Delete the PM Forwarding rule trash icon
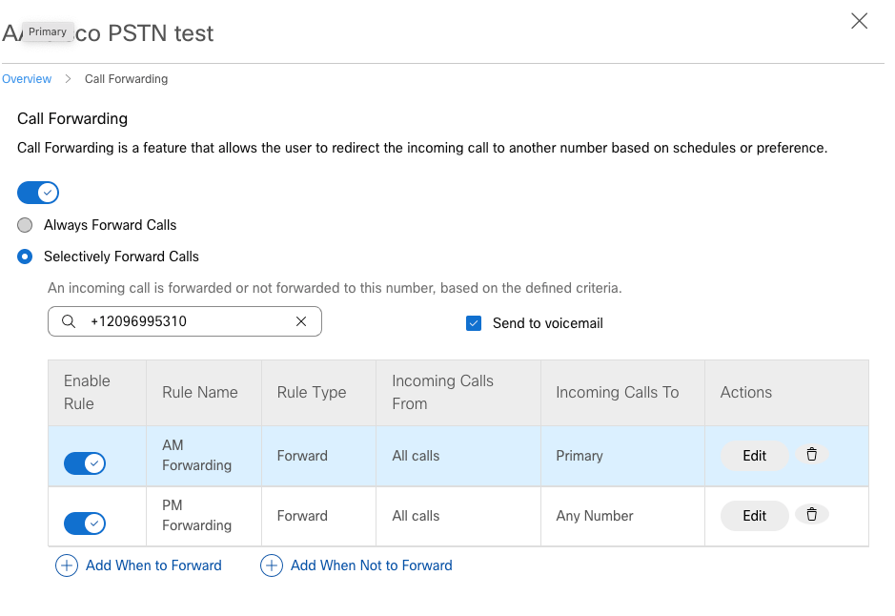 point(812,514)
